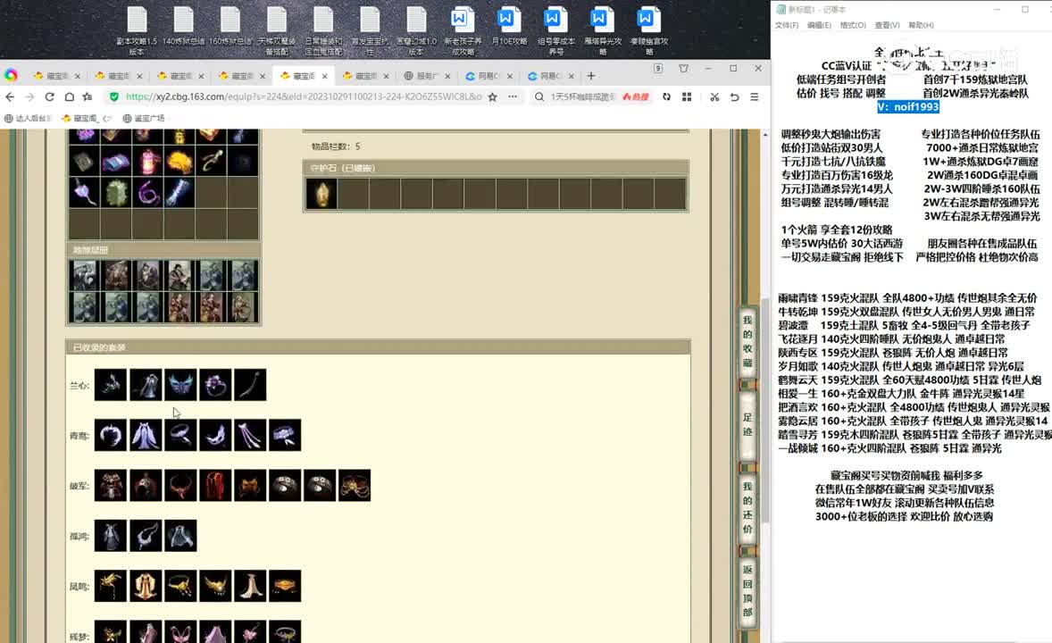Image resolution: width=1052 pixels, height=643 pixels.
Task: Open the 副本攻略1.5版本 desktop file
Action: tap(137, 30)
